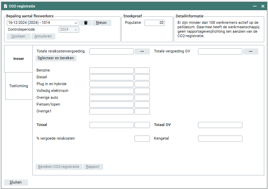This screenshot has width=268, height=189.
Task: Click the Sluiten button
Action: (16, 182)
